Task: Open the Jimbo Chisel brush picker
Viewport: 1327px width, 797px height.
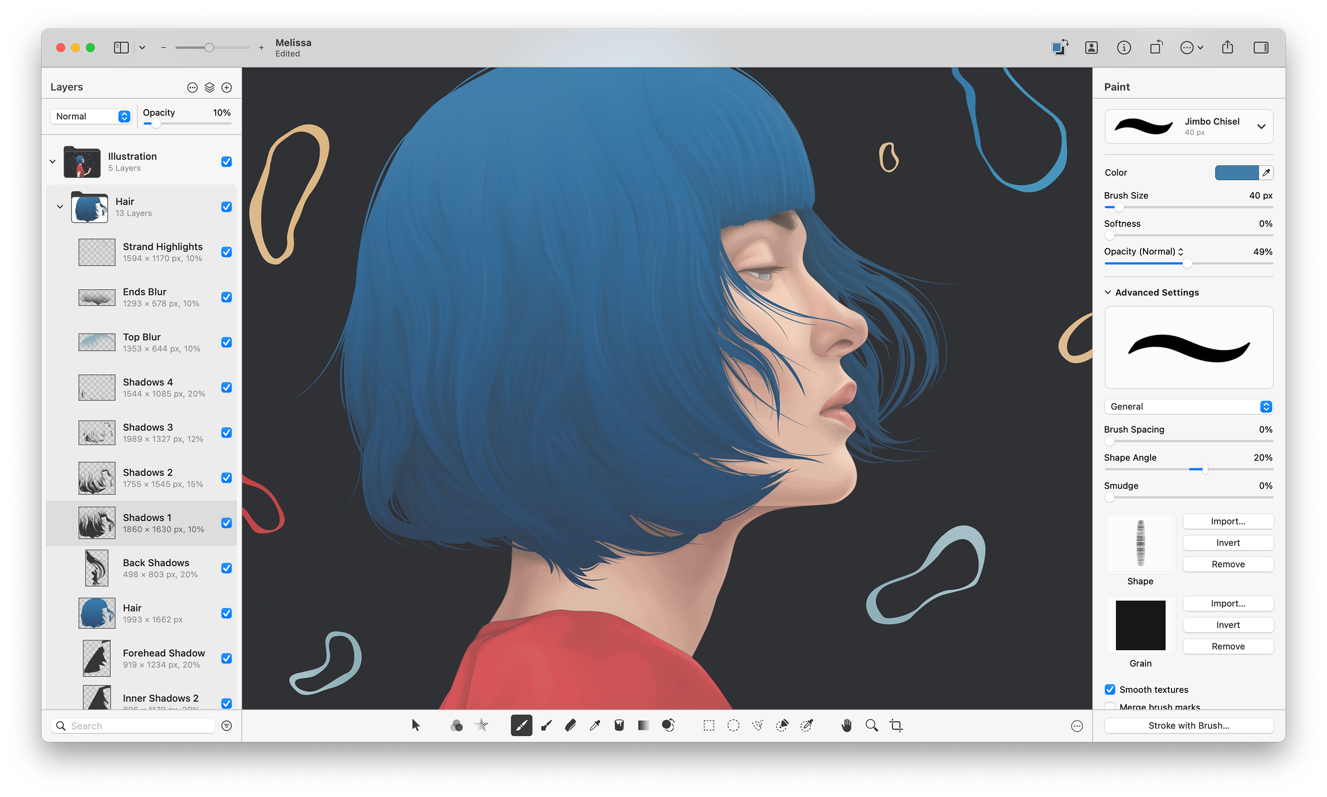Action: (x=1189, y=127)
